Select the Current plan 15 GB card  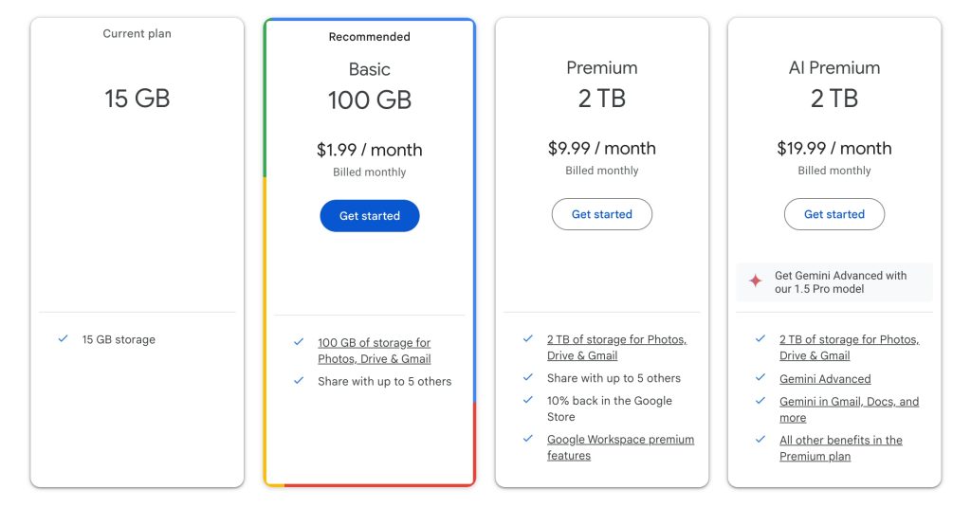point(137,190)
